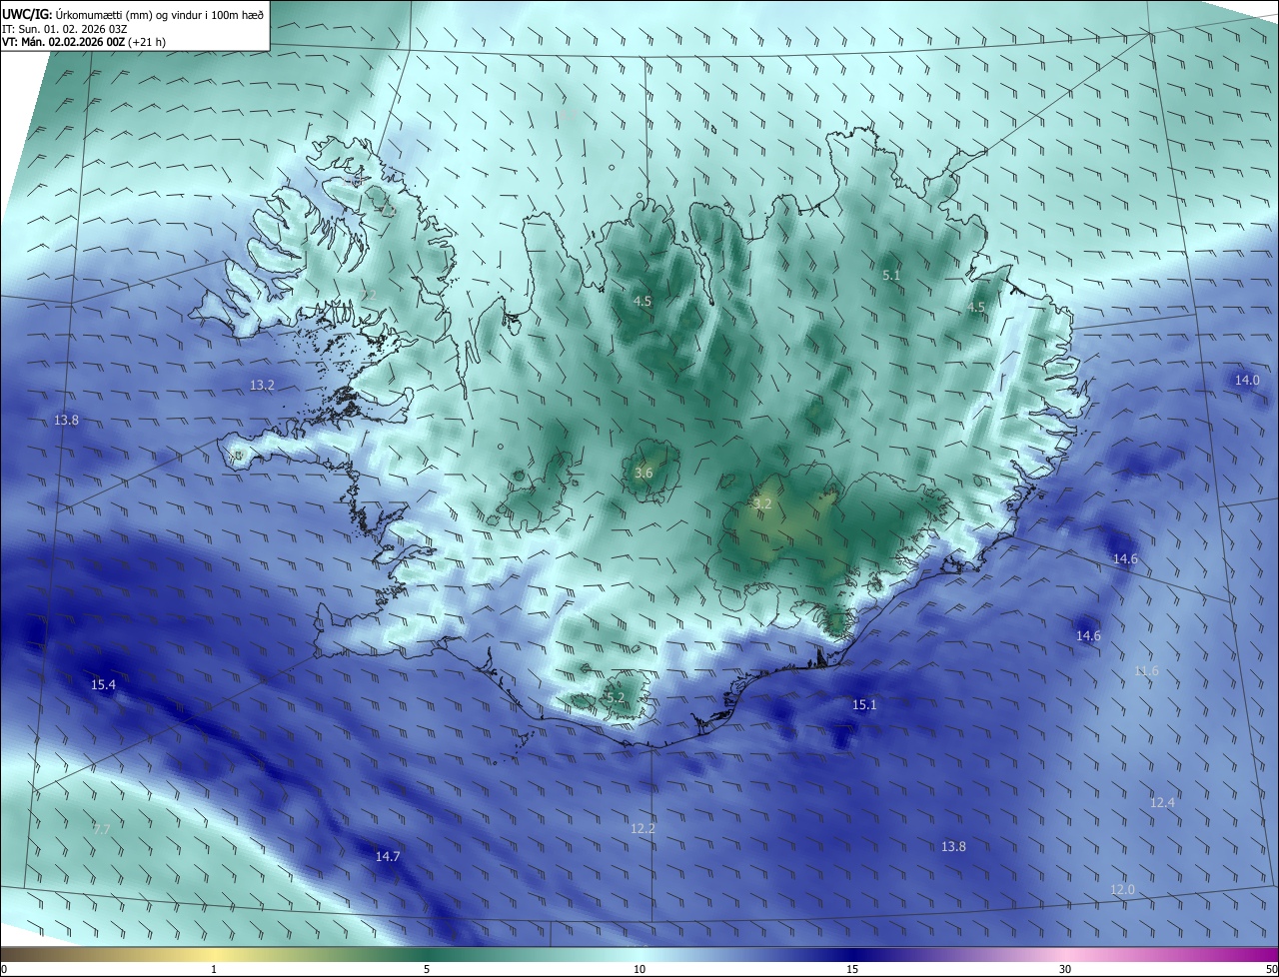
Task: Click the 14.7 value label
Action: pyautogui.click(x=388, y=856)
